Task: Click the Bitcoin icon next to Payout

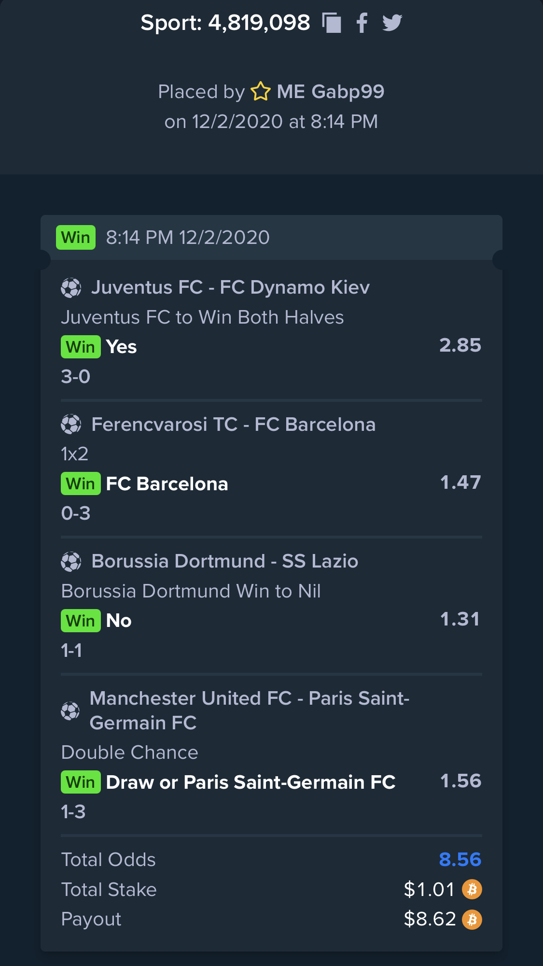Action: tap(472, 920)
